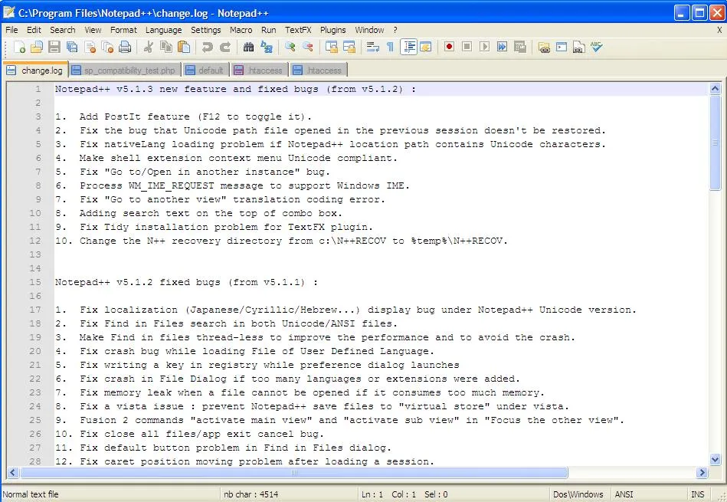Image resolution: width=727 pixels, height=502 pixels.
Task: Undo the last action using the toolbar arrow
Action: coord(208,47)
